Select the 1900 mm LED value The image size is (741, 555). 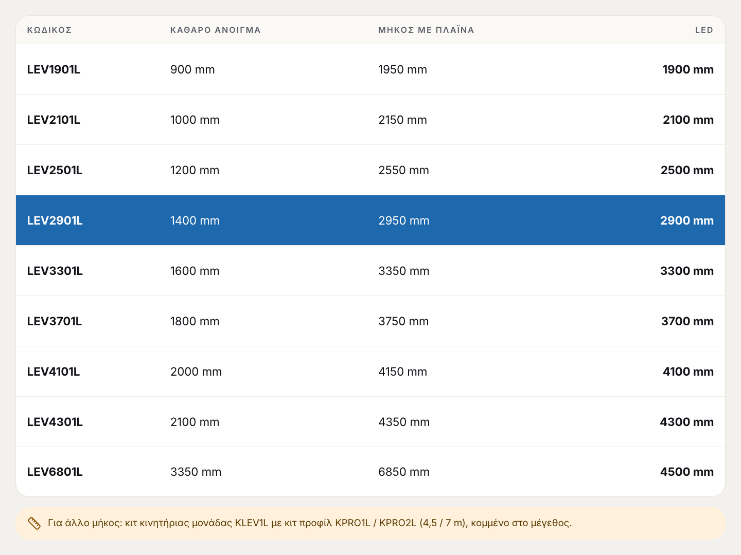coord(688,69)
